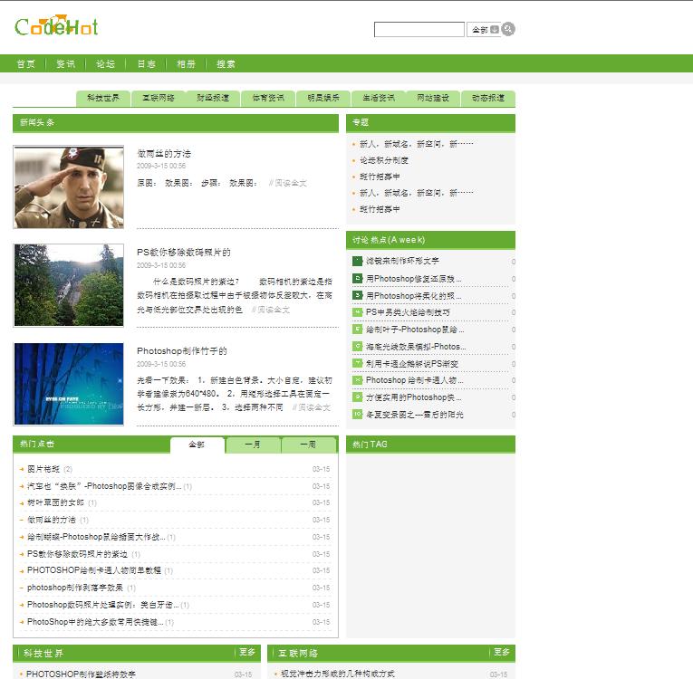Click rank badge beside 用Photoshop将柔化的照
Image resolution: width=693 pixels, height=679 pixels.
357,295
